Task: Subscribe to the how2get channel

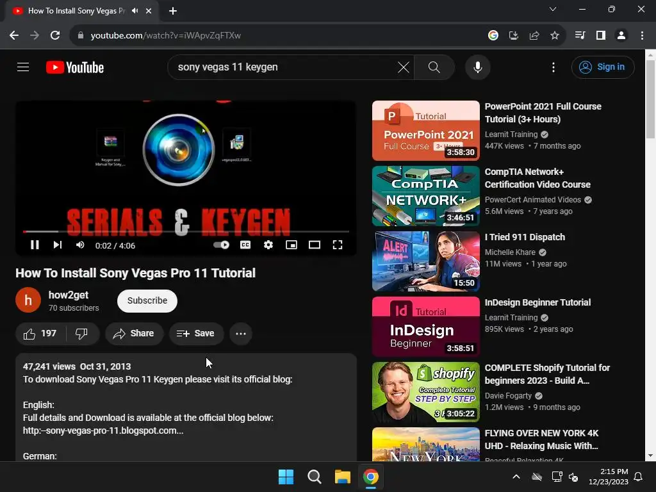Action: point(147,301)
